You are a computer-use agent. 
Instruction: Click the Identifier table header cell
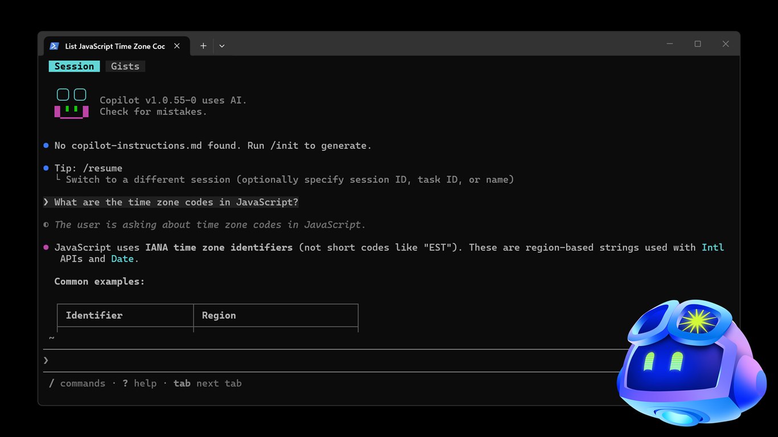[125, 315]
